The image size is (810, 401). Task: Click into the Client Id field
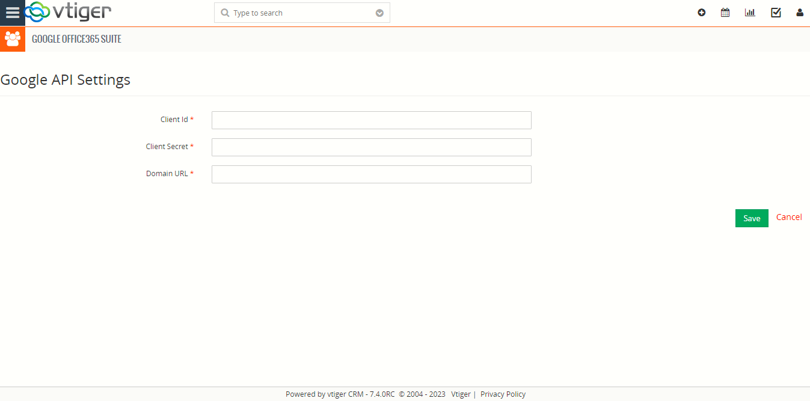[x=372, y=120]
